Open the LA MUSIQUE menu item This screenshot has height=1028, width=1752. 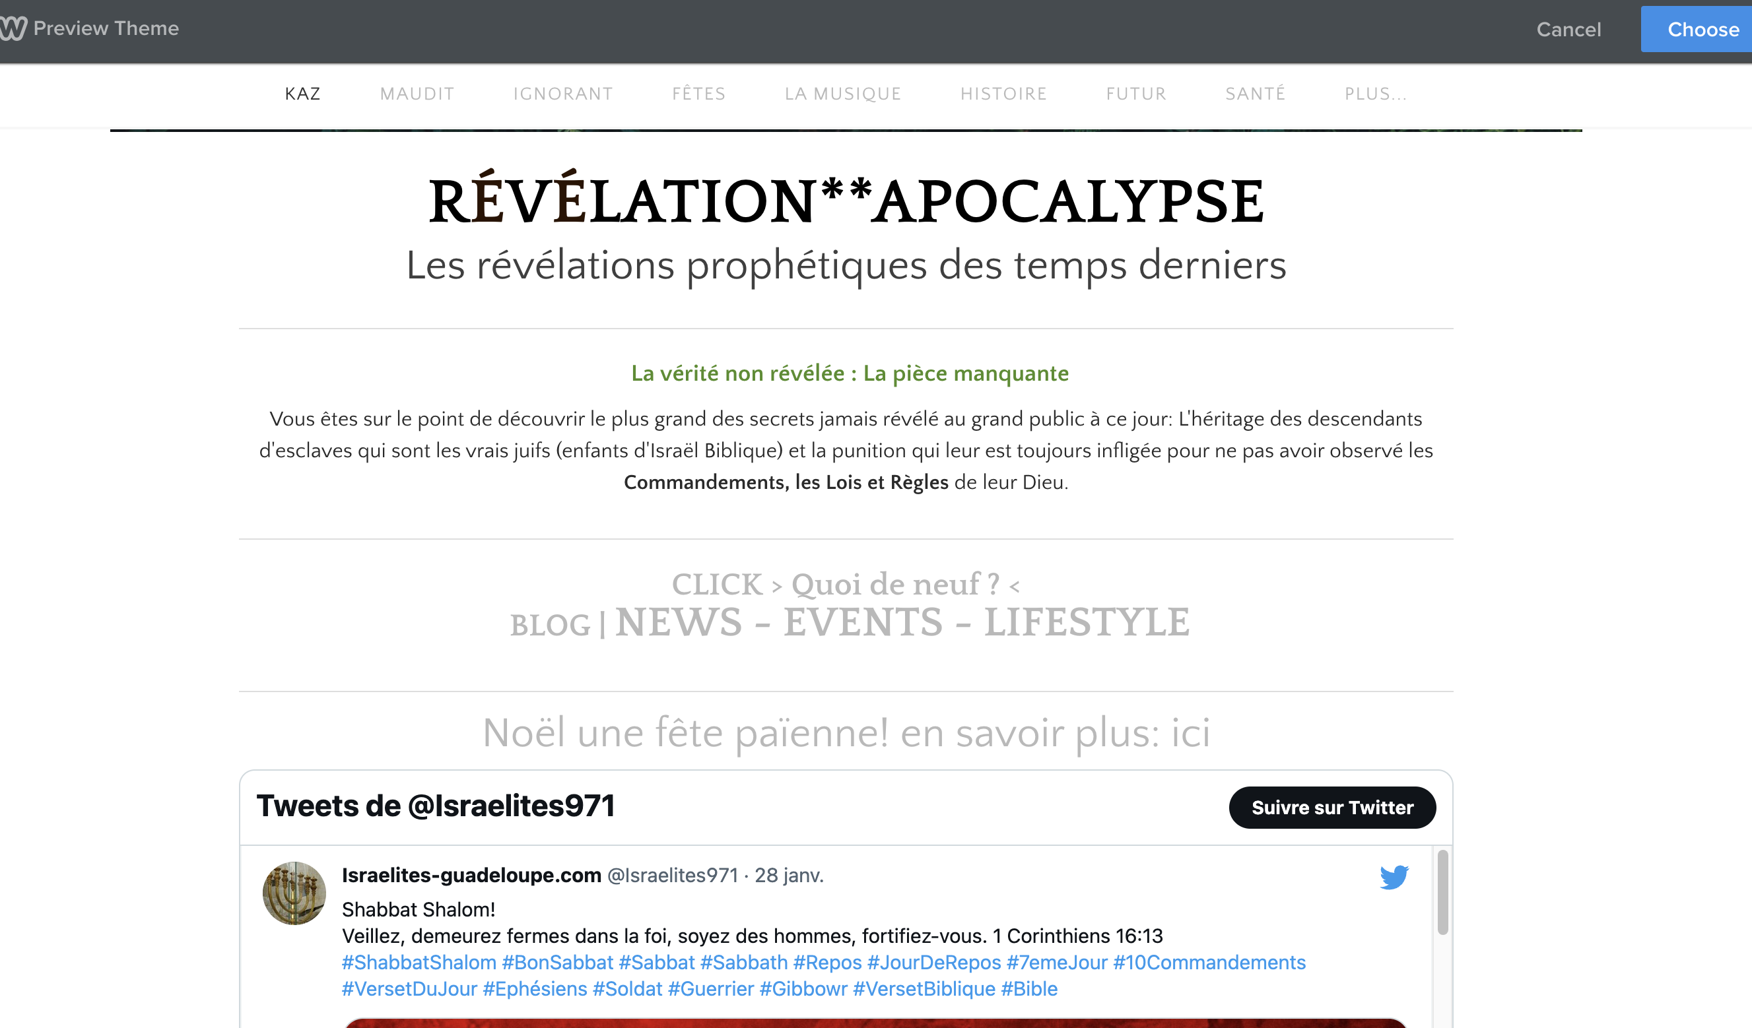[842, 94]
